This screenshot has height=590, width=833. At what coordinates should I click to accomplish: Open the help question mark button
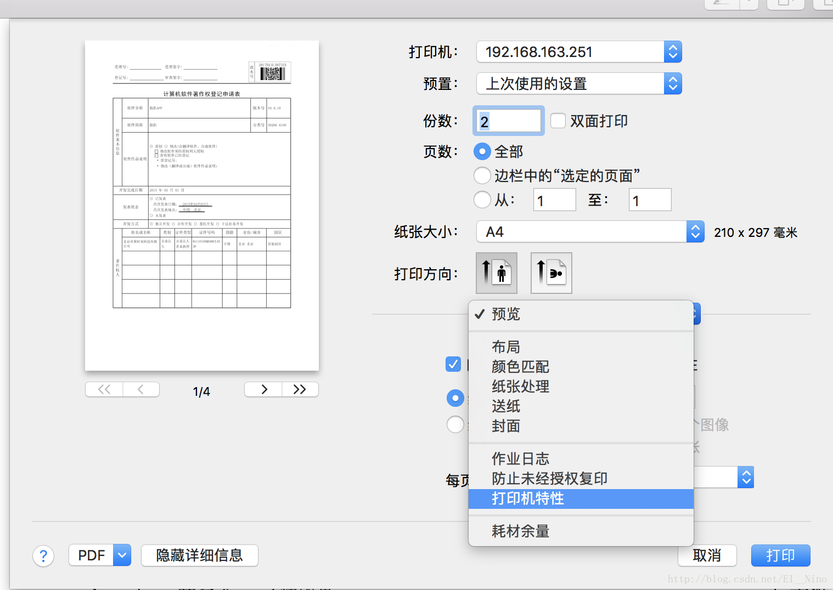43,556
